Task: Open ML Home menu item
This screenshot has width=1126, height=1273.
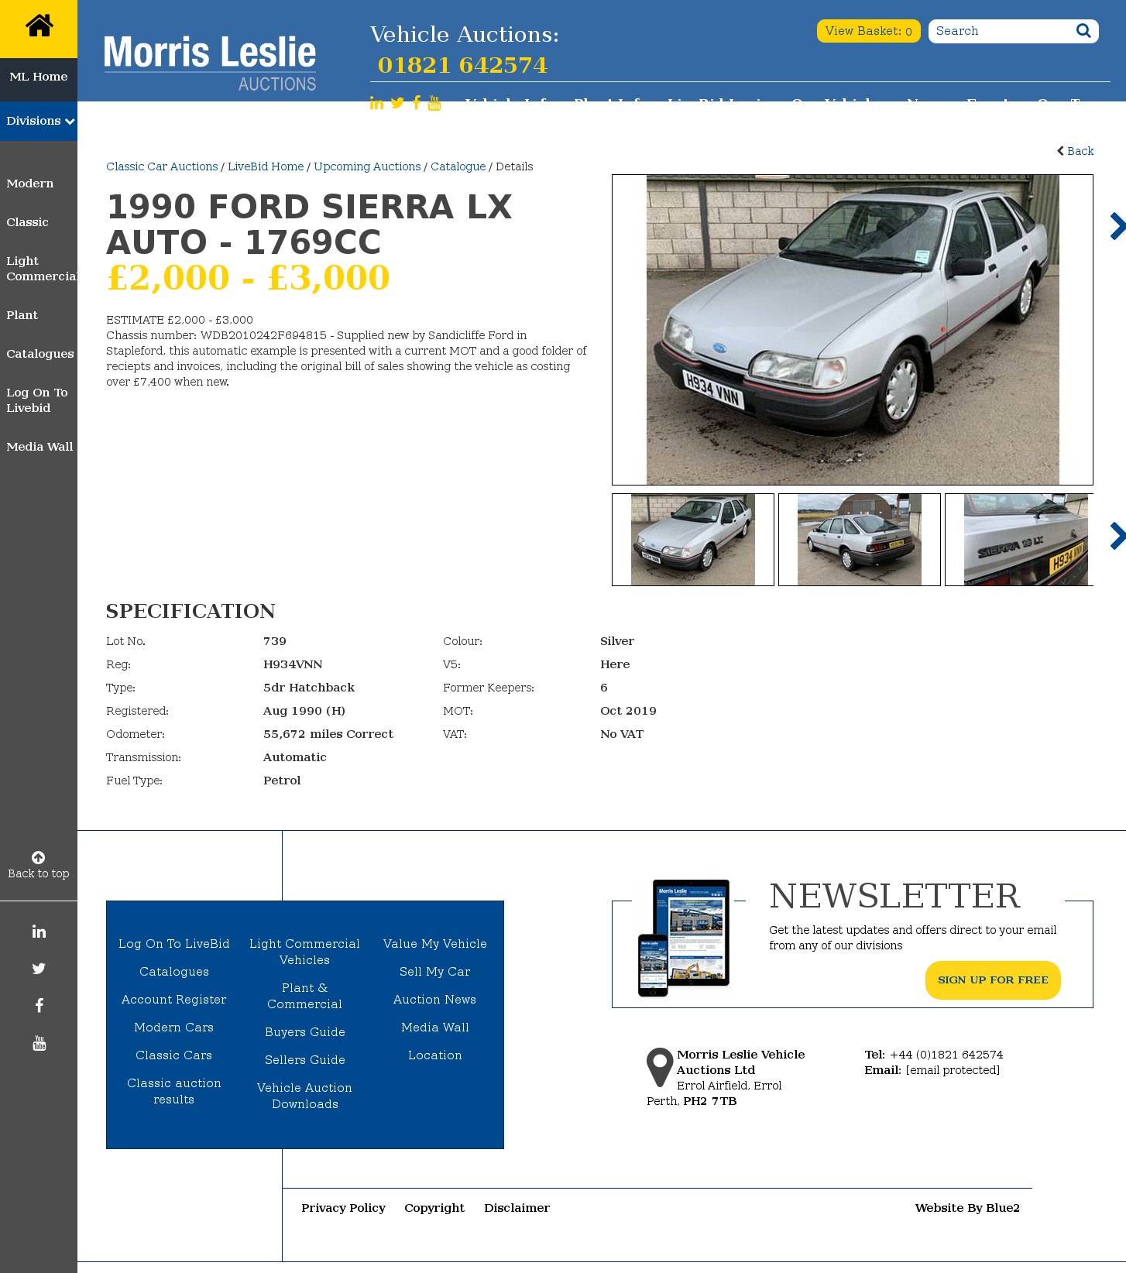Action: [39, 77]
